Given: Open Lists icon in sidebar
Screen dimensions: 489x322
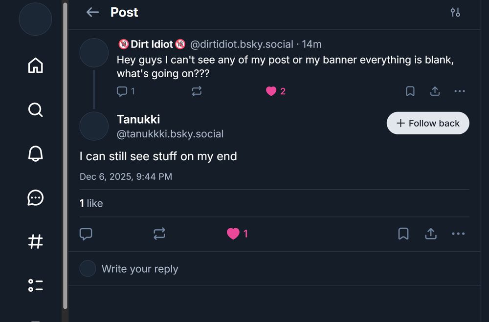Looking at the screenshot, I should 35,285.
